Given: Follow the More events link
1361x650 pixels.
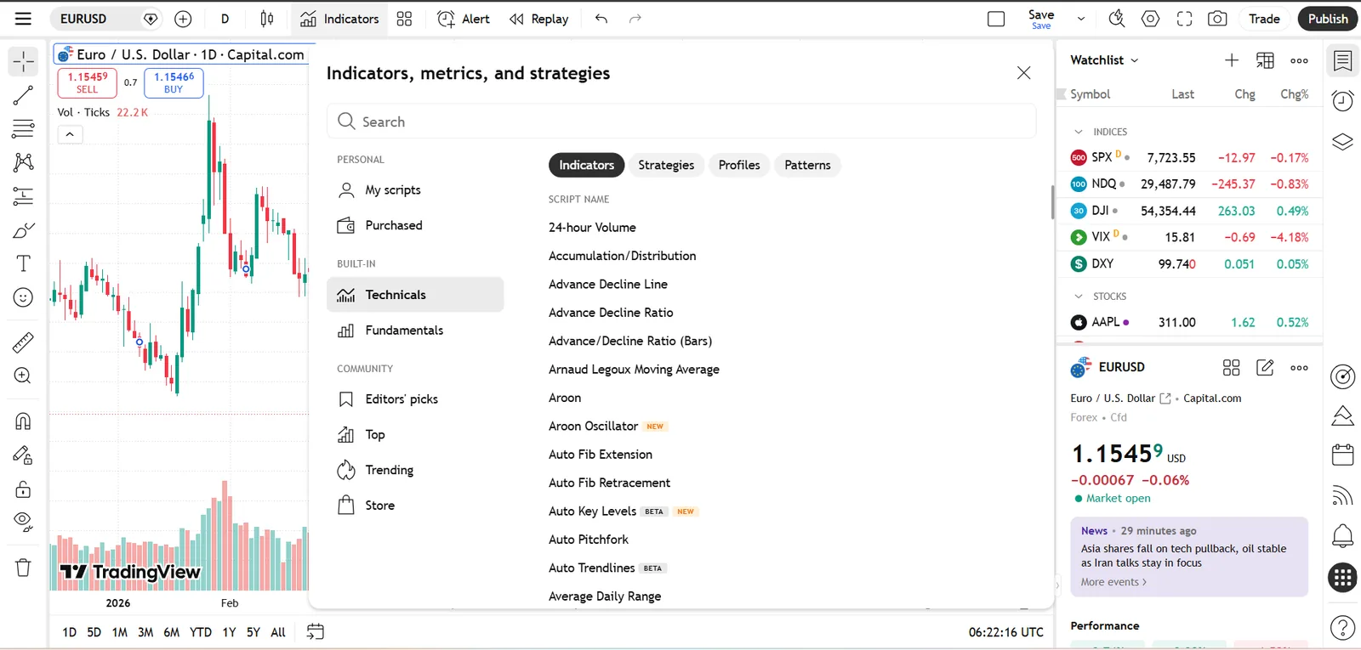Looking at the screenshot, I should point(1113,582).
